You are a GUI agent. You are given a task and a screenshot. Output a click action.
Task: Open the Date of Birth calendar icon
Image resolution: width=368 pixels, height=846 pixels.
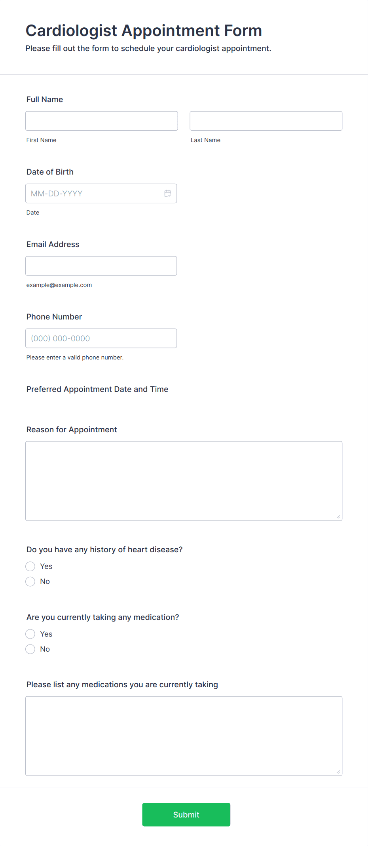click(x=168, y=194)
